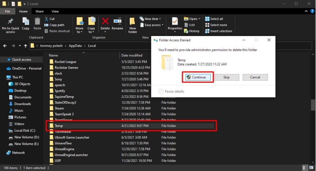
Task: Collapse Fewer details in the dialog
Action: click(171, 91)
